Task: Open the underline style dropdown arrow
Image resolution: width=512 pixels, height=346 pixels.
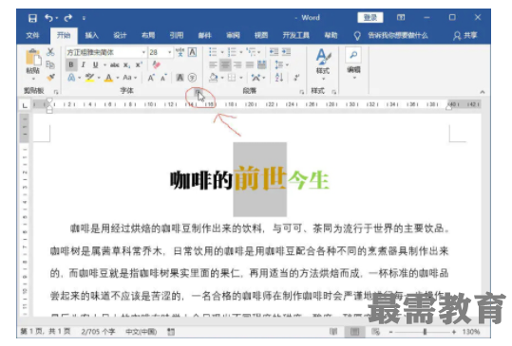Action: pos(104,64)
